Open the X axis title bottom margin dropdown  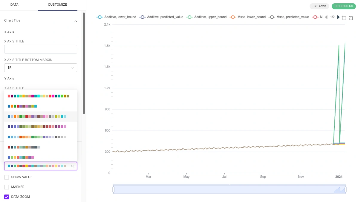[x=41, y=68]
